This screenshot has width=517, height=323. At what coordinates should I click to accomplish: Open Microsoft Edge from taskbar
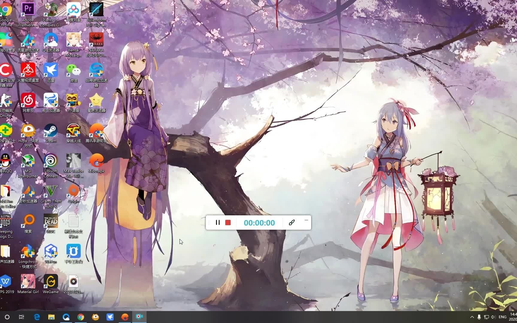tap(37, 317)
